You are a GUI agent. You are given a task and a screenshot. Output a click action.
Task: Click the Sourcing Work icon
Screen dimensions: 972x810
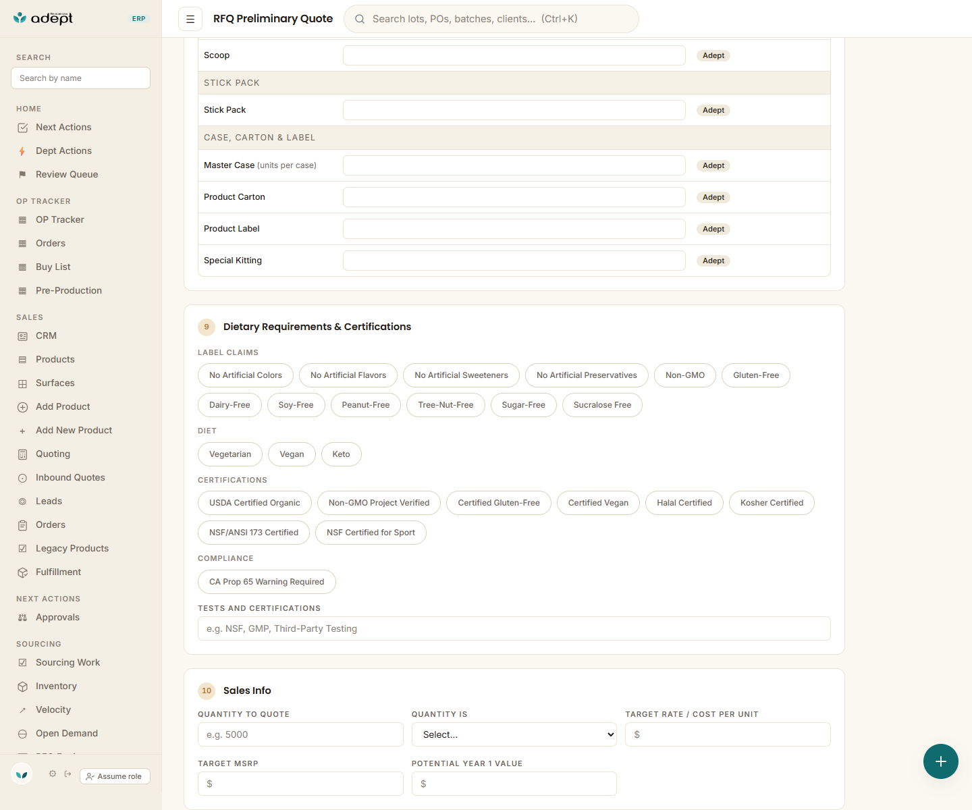coord(22,663)
